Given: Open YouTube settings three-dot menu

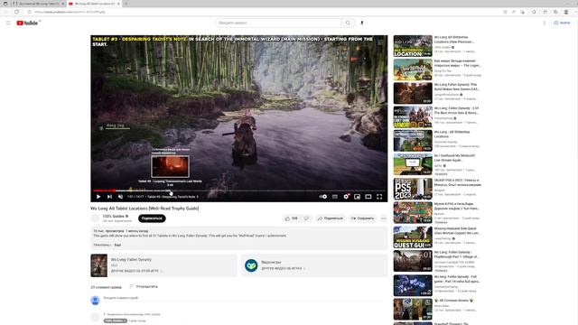Looking at the screenshot, I should 545,23.
